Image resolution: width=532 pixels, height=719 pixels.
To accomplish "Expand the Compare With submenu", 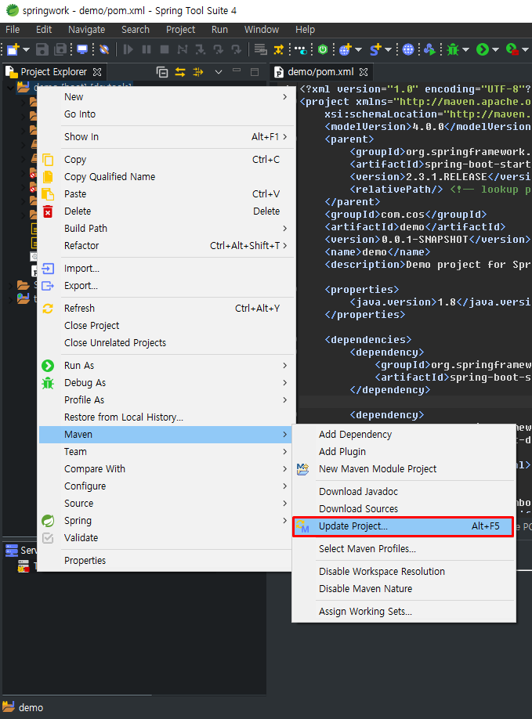I will [166, 468].
